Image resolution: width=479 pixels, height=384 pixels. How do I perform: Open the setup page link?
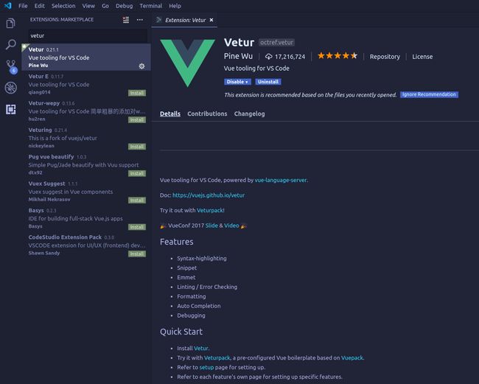206,367
